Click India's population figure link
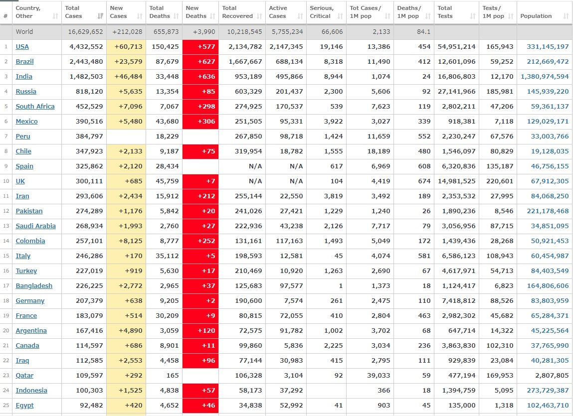The image size is (573, 416). [545, 76]
